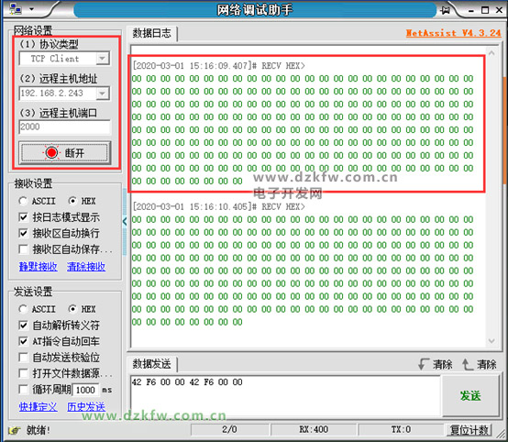Toggle 按日志模式显示 checkbox
The height and width of the screenshot is (442, 508).
(x=23, y=216)
